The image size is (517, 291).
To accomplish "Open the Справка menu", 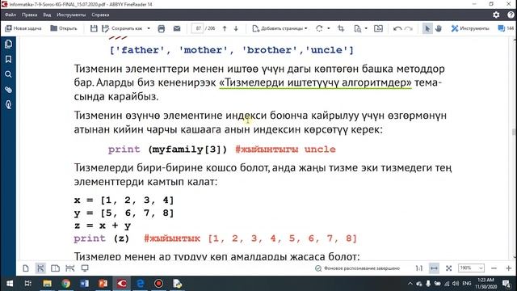I will click(x=100, y=15).
